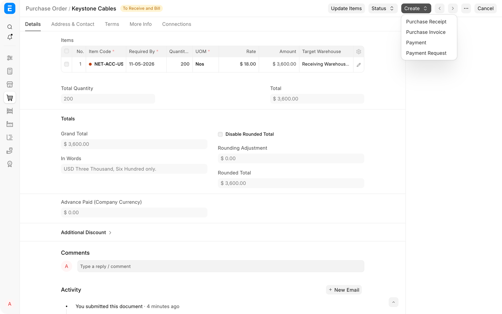Open the Status dropdown
Viewport: 502px width, 314px height.
coord(383,8)
